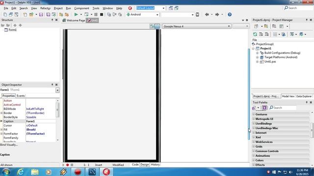Open the File menu
314x176 pixels.
coord(6,8)
